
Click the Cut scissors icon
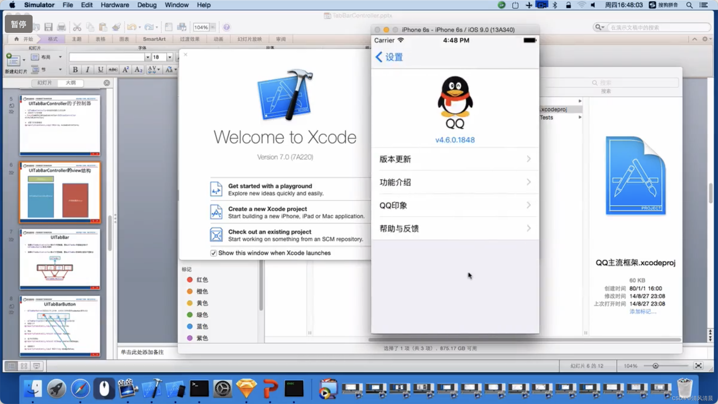click(x=77, y=27)
